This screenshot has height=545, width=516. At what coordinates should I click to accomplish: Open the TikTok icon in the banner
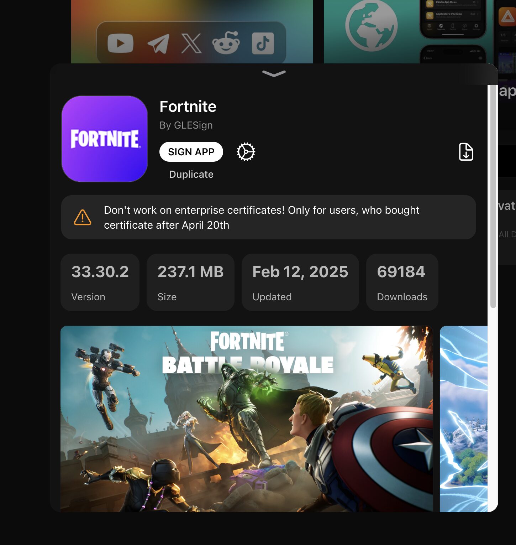tap(263, 43)
